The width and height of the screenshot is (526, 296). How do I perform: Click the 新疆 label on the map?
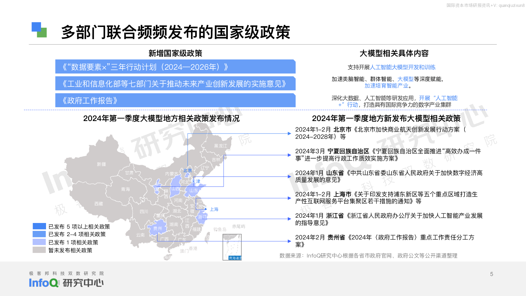point(101,164)
